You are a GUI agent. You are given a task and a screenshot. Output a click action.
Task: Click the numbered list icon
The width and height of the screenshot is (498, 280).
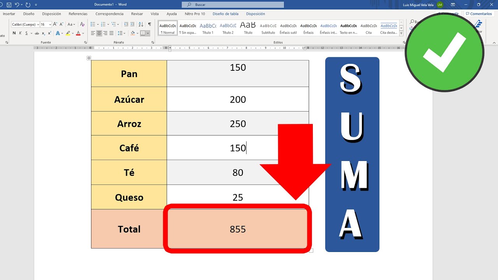point(103,24)
